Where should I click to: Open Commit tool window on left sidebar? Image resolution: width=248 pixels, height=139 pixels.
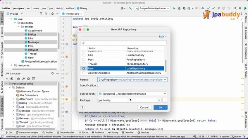(x=2, y=32)
